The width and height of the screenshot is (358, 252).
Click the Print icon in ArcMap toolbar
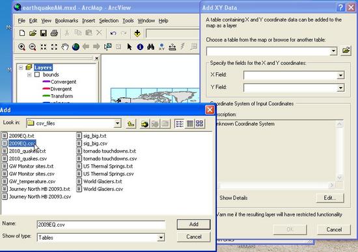click(x=54, y=33)
